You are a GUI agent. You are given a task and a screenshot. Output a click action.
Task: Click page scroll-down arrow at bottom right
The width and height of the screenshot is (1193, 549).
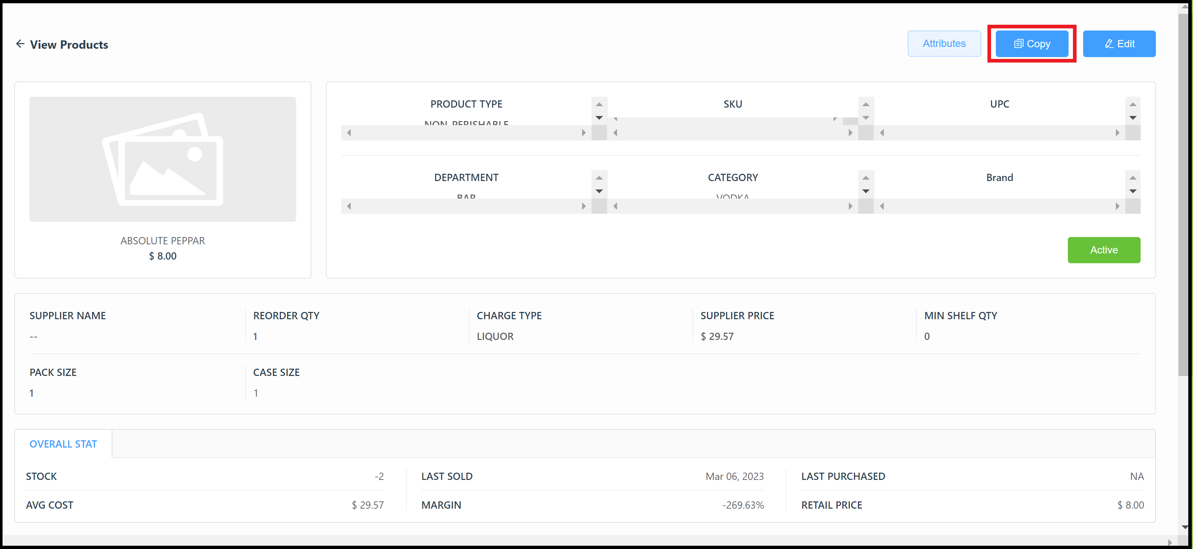[x=1184, y=527]
